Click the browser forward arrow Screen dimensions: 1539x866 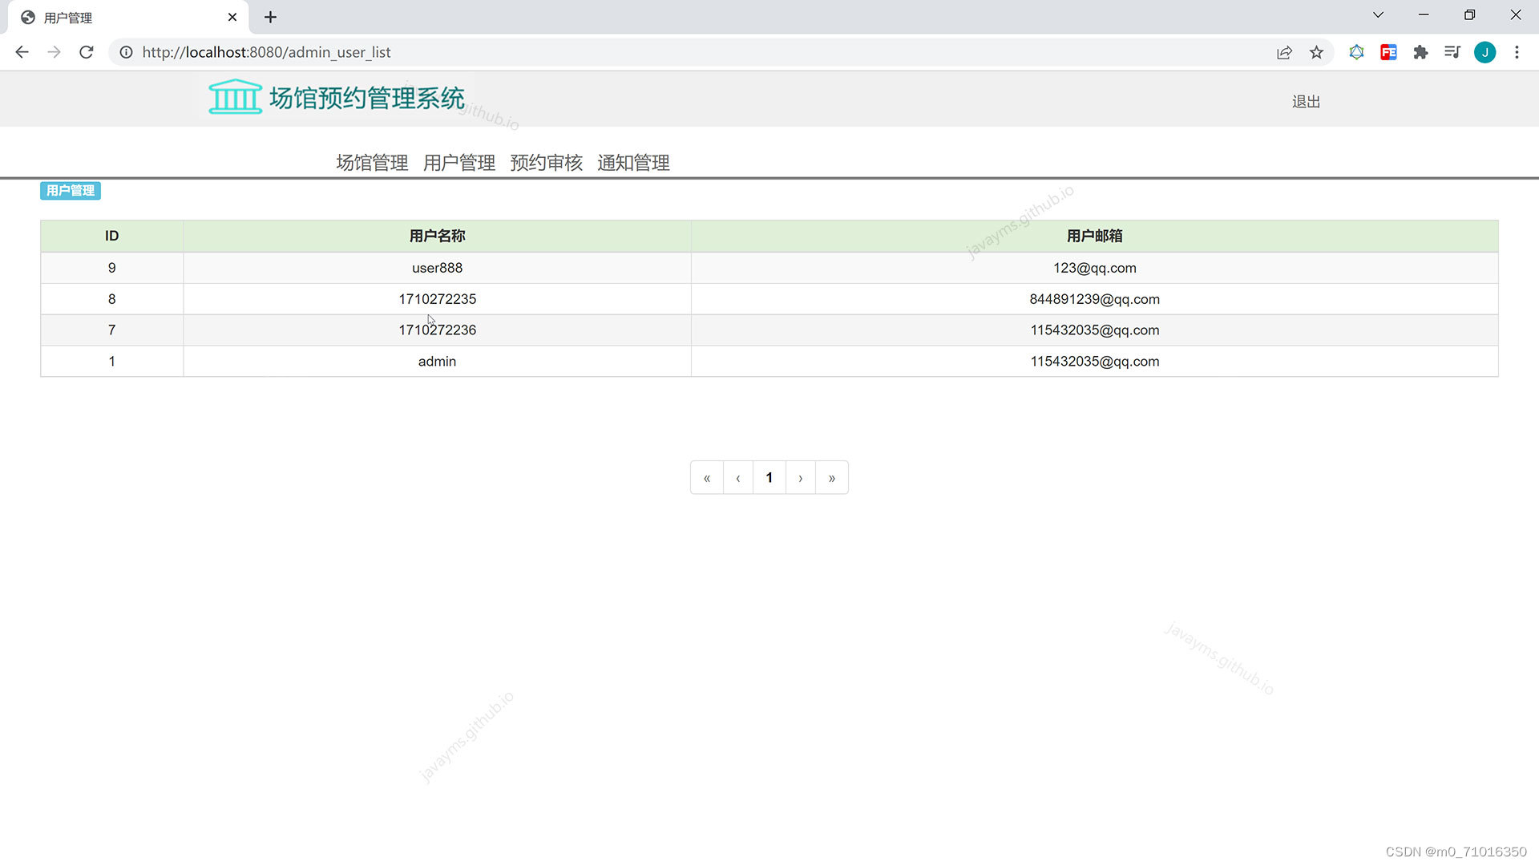[x=54, y=52]
